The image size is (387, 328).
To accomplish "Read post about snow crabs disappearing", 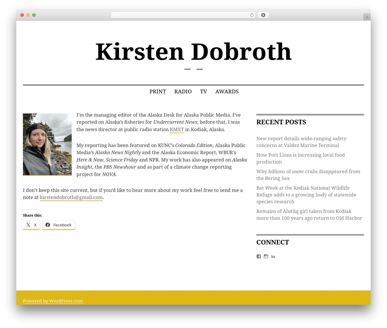I will pos(308,175).
